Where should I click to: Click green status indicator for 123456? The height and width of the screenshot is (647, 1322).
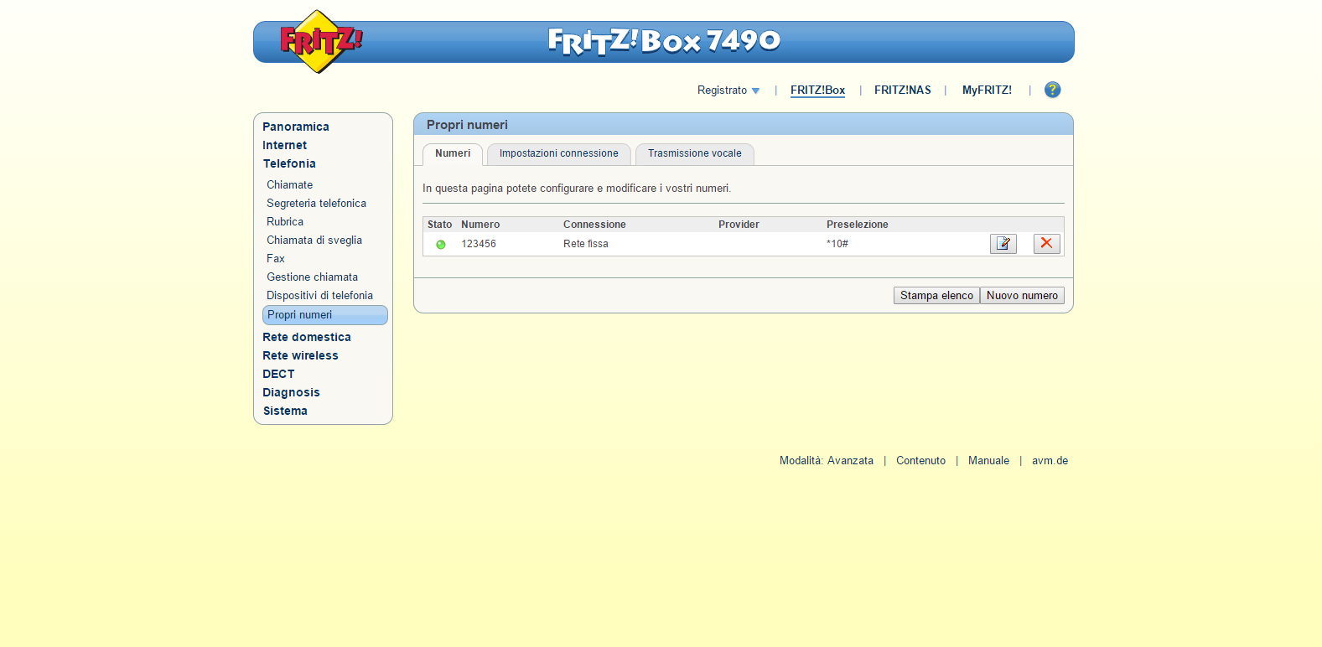pyautogui.click(x=440, y=245)
